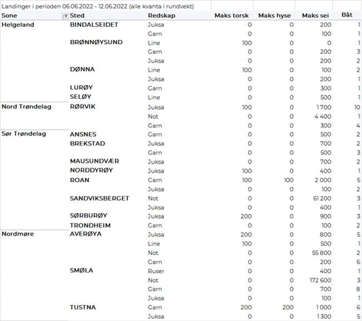
Task: Open the Sone column filter dropdown
Action: coord(65,16)
